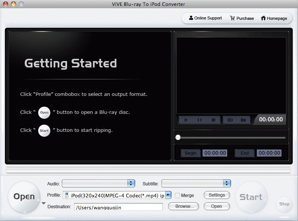
Task: Click Browse to choose the destination
Action: [x=183, y=206]
